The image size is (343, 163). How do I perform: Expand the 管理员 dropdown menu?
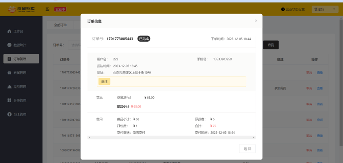(325, 9)
